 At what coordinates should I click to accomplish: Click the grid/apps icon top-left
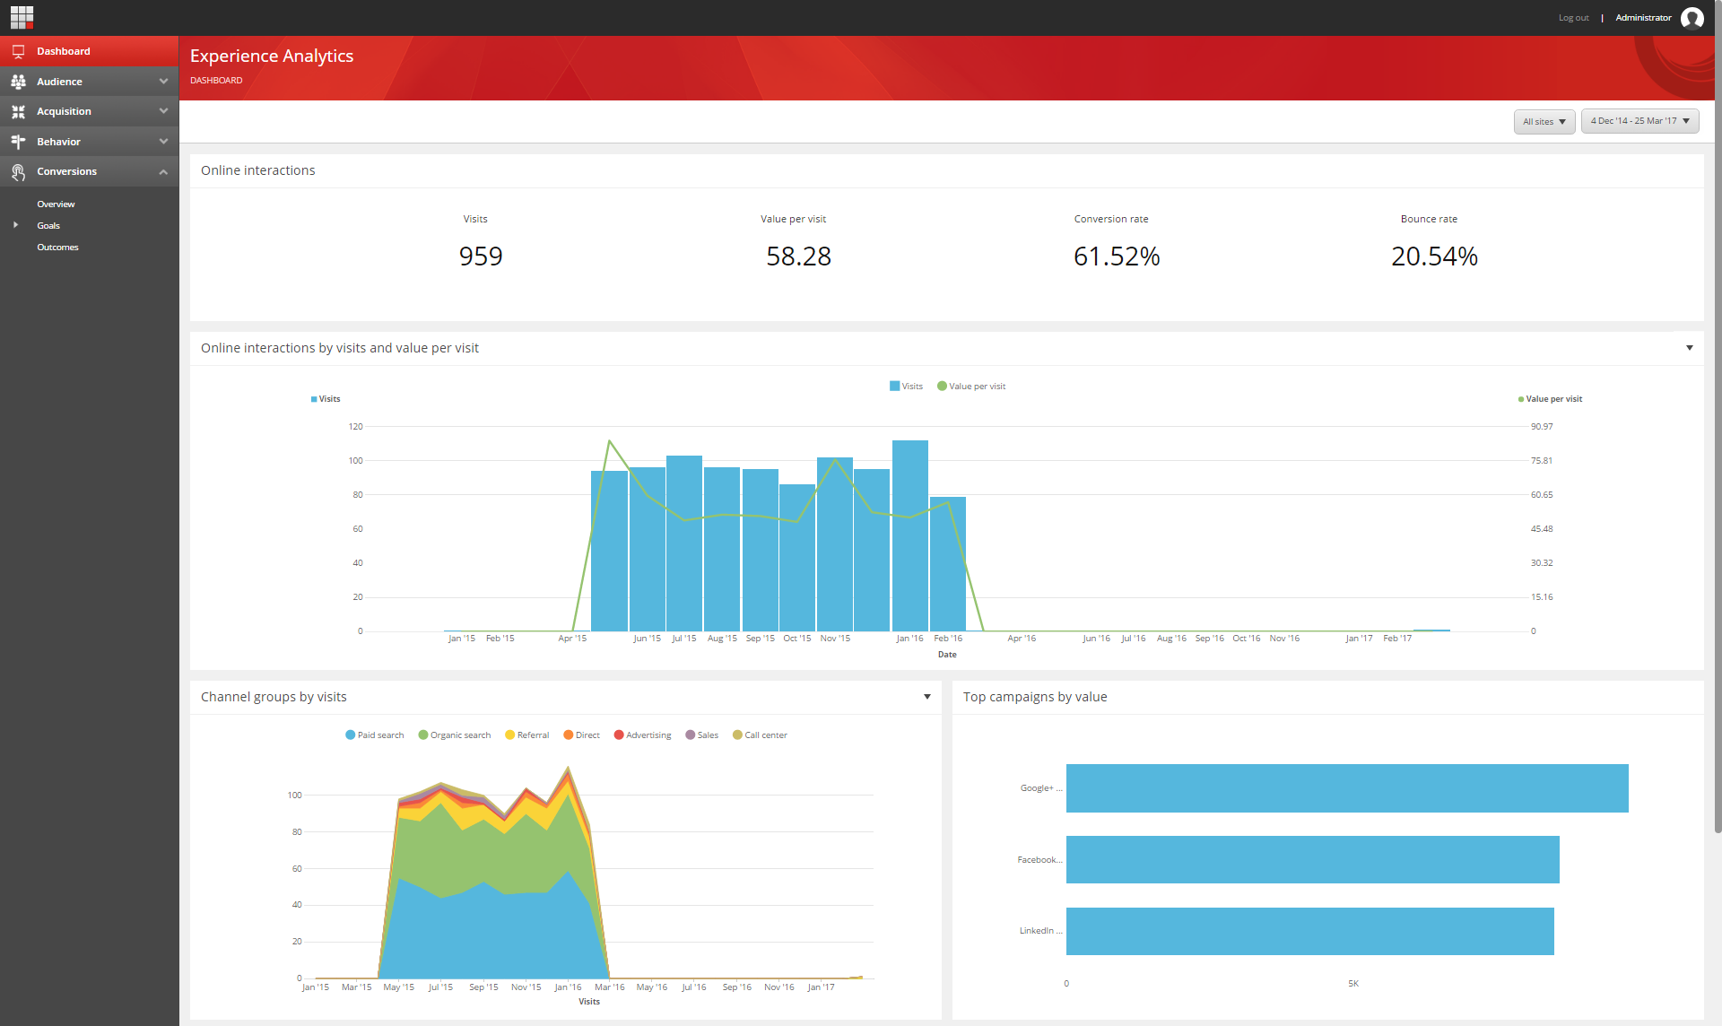click(21, 17)
